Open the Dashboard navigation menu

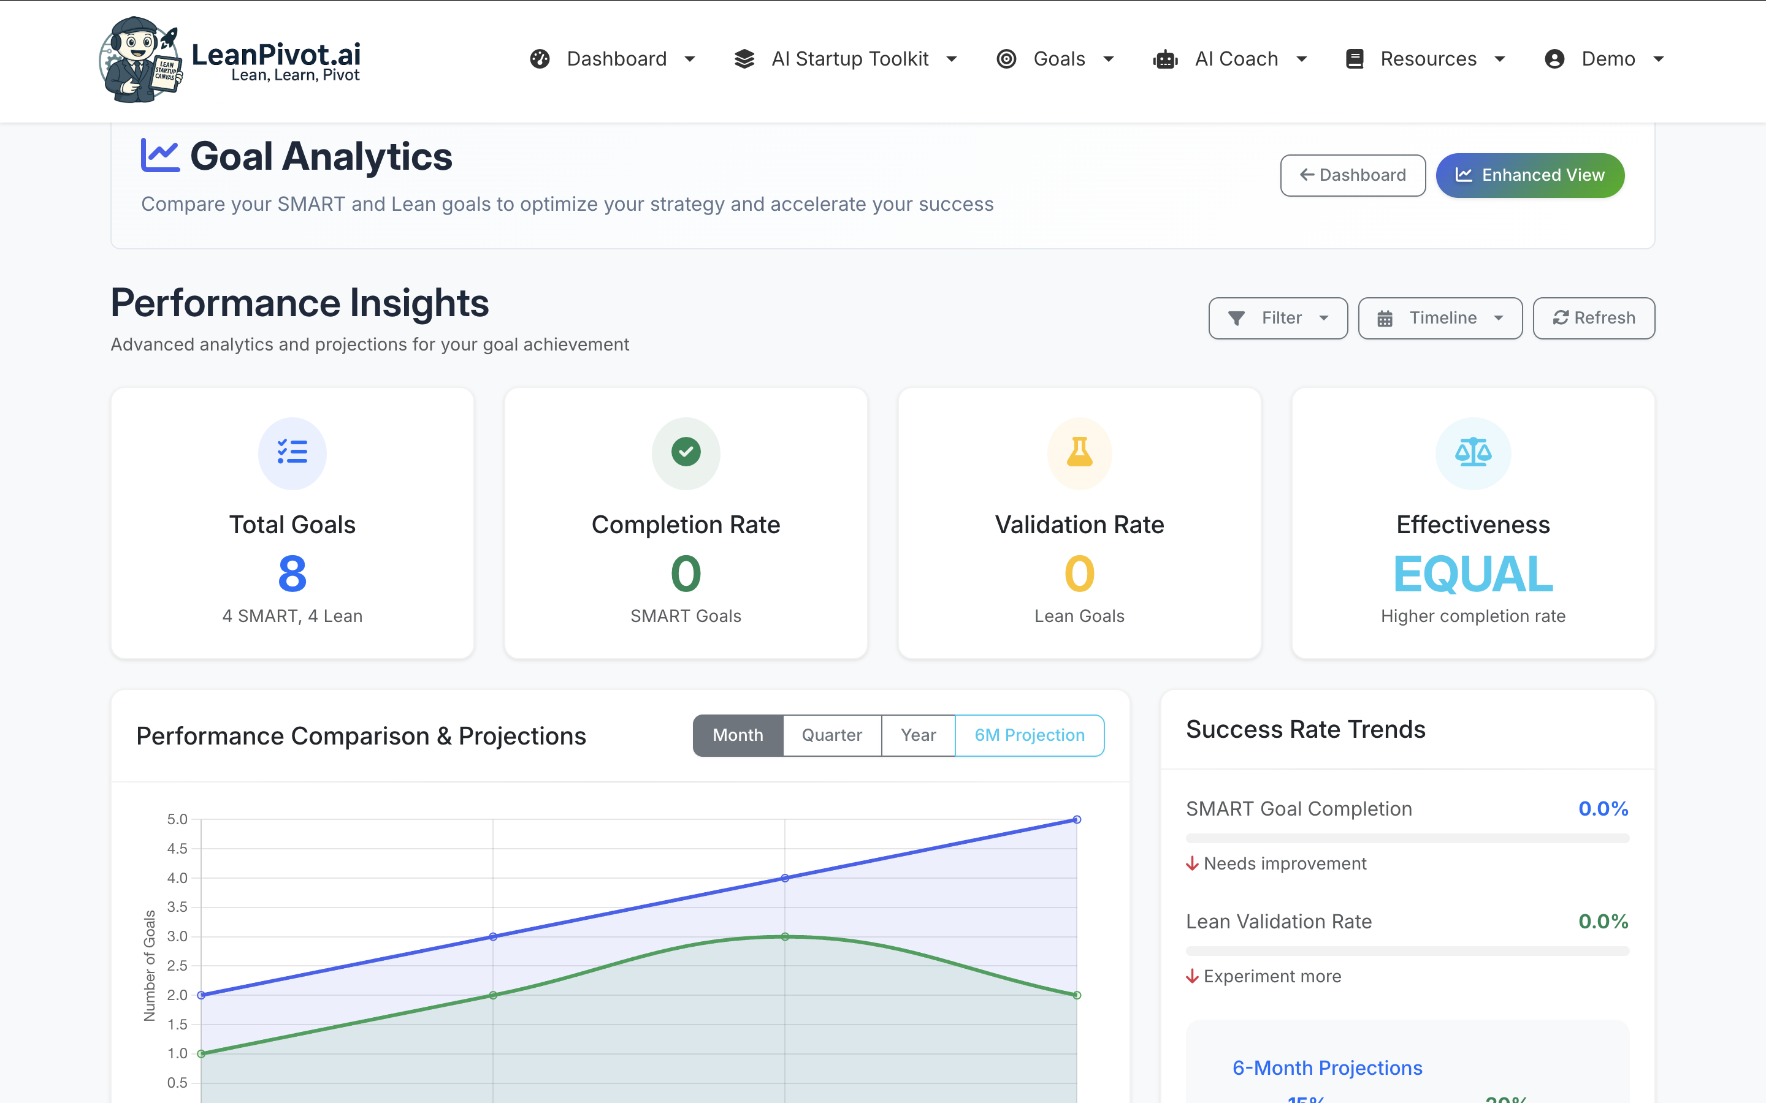(x=617, y=58)
